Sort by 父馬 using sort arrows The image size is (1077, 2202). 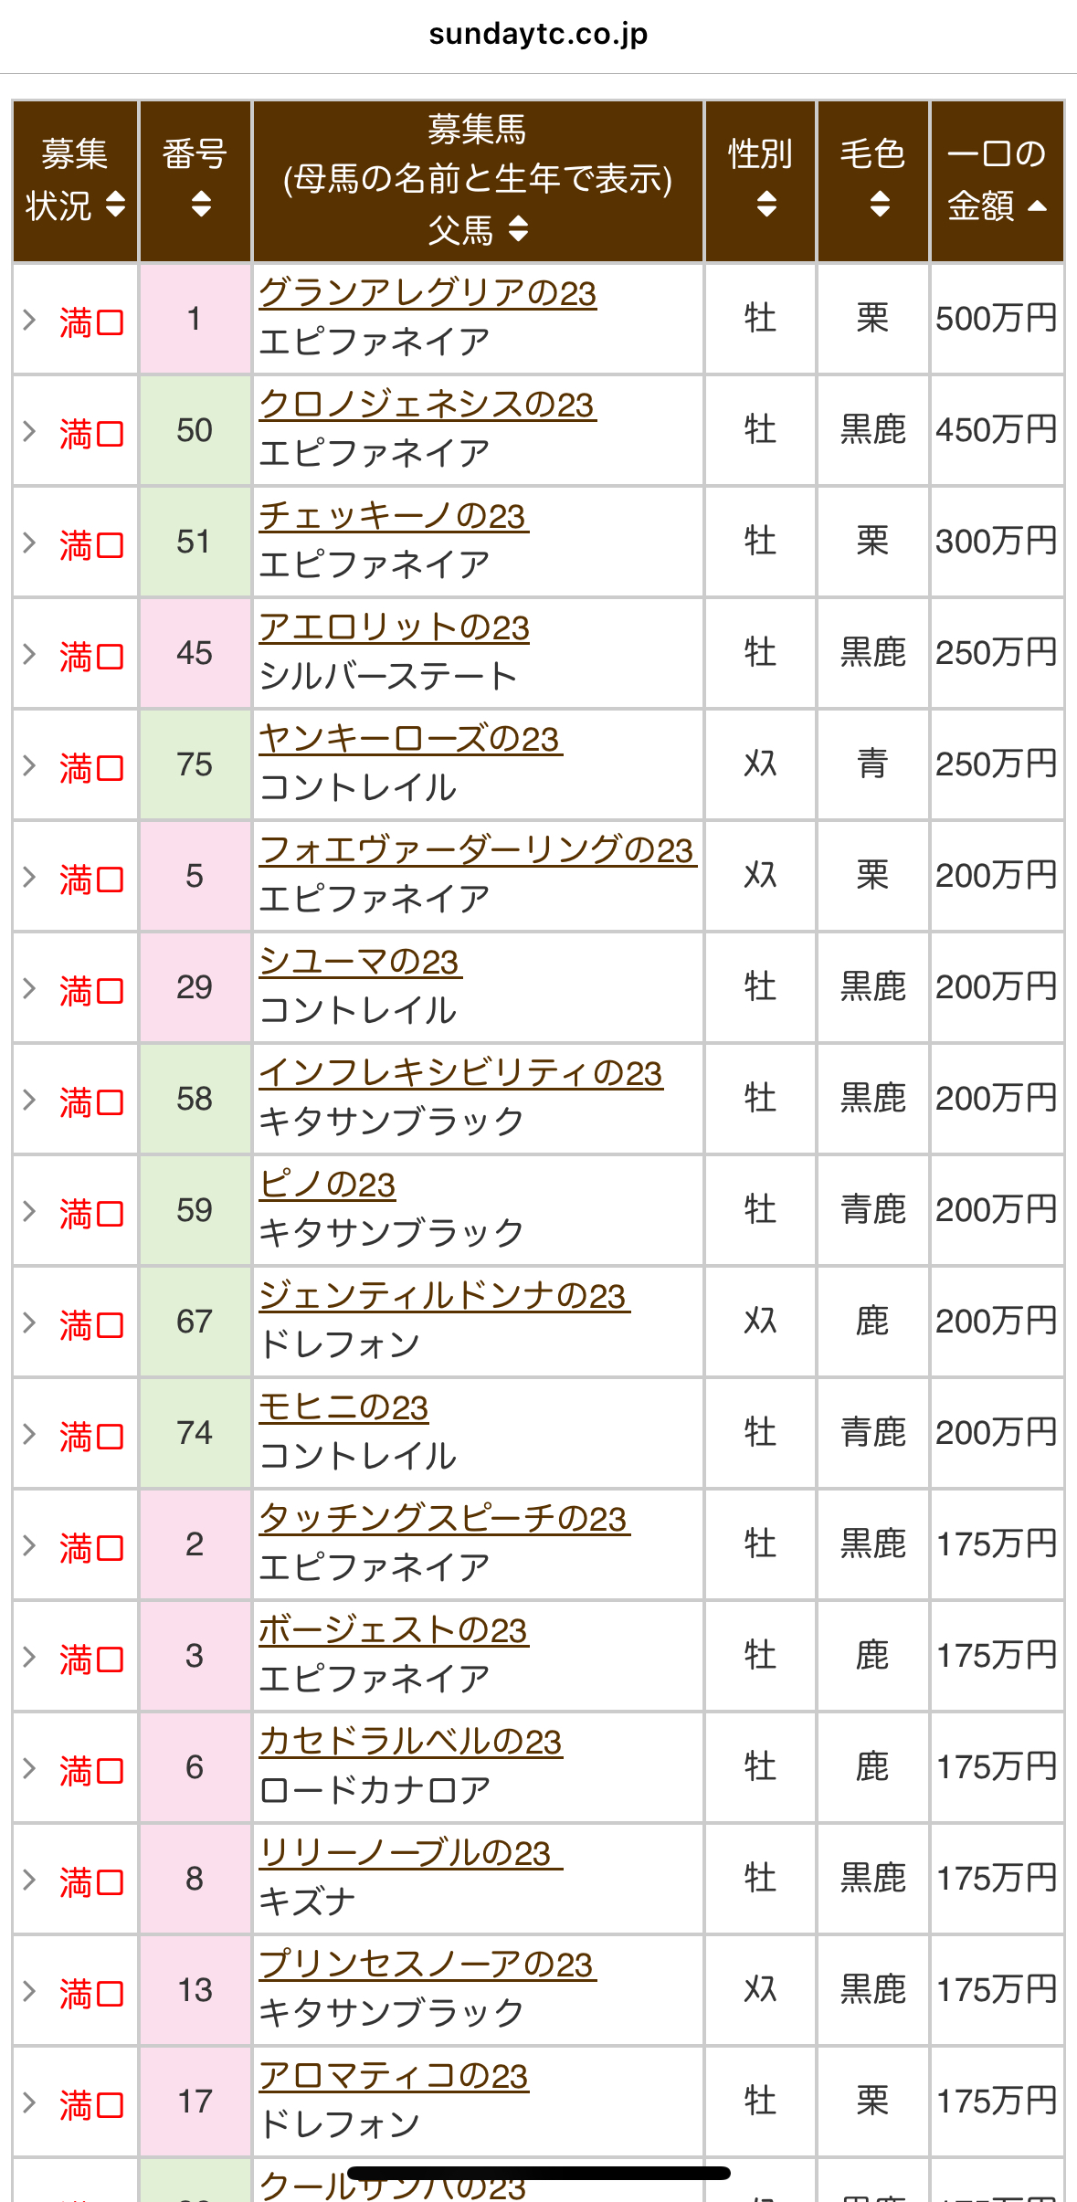point(518,228)
